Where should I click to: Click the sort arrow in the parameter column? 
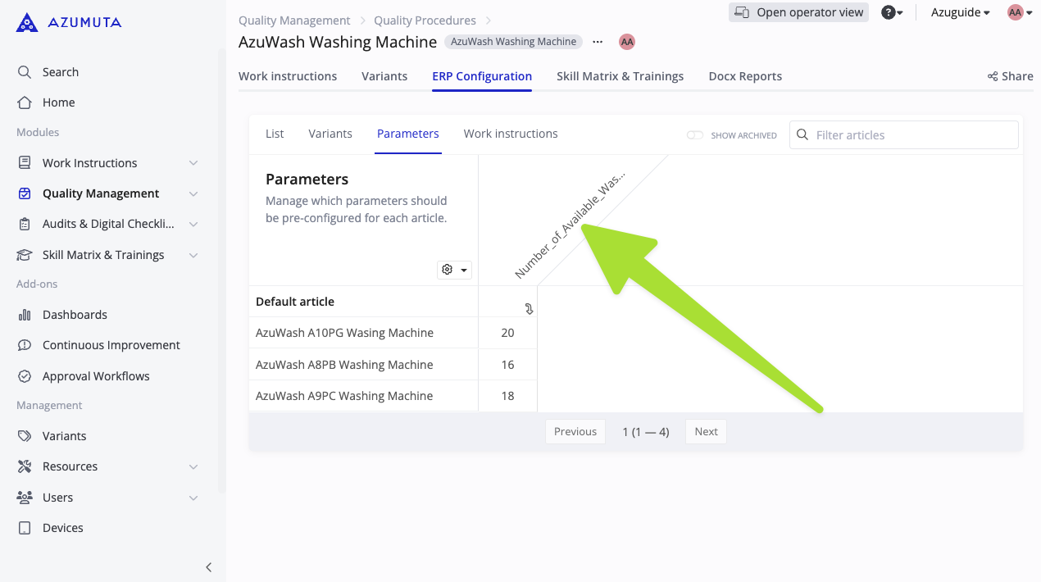coord(529,309)
